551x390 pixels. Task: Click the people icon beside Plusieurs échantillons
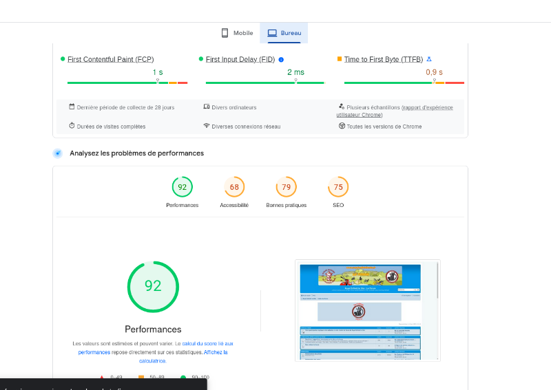[341, 107]
